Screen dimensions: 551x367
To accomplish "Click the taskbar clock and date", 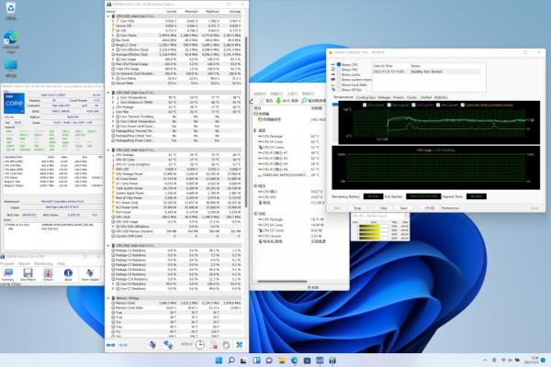I will 530,360.
